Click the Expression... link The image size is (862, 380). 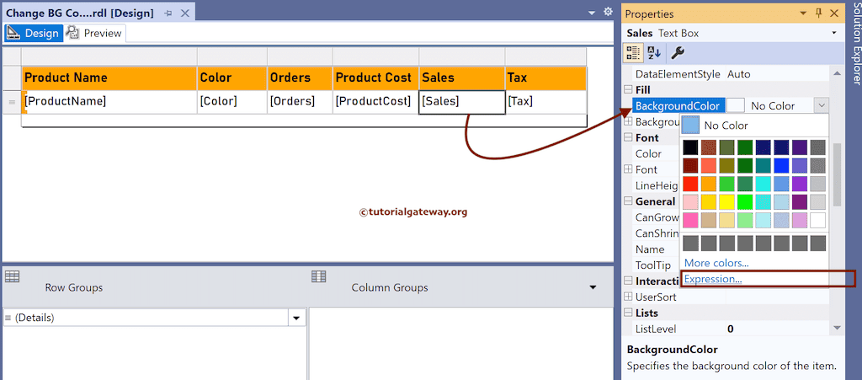coord(713,279)
